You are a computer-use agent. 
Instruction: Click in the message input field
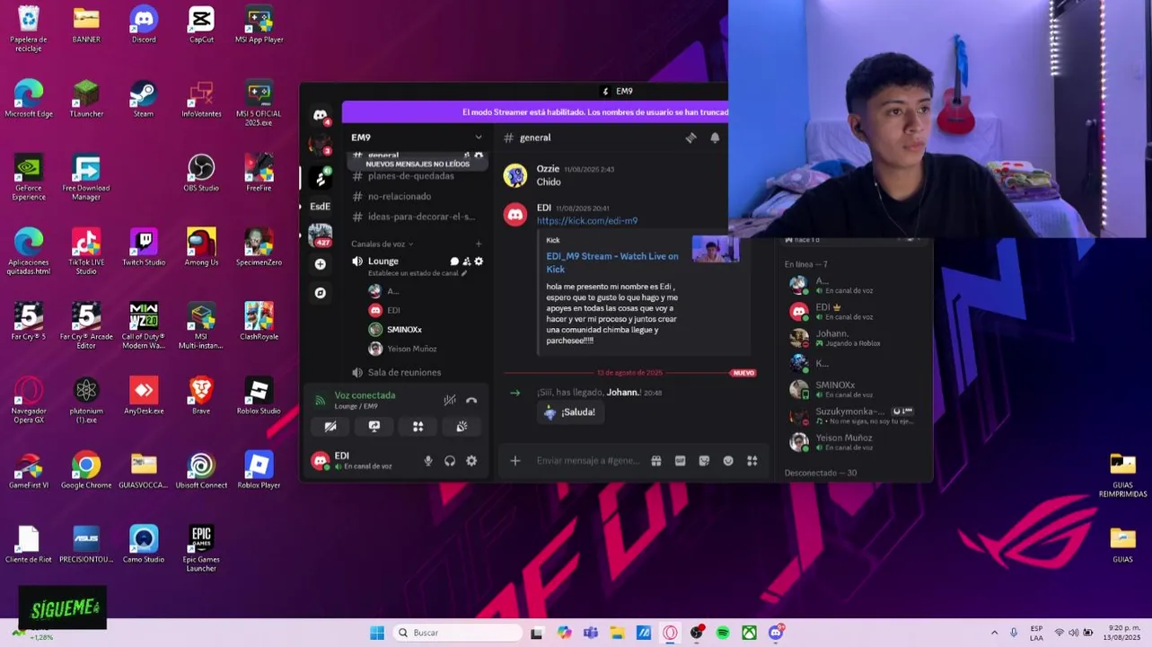click(x=588, y=461)
